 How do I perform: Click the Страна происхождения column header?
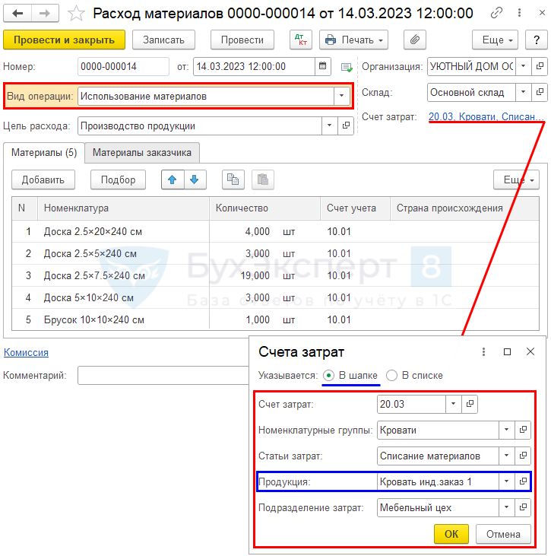464,208
